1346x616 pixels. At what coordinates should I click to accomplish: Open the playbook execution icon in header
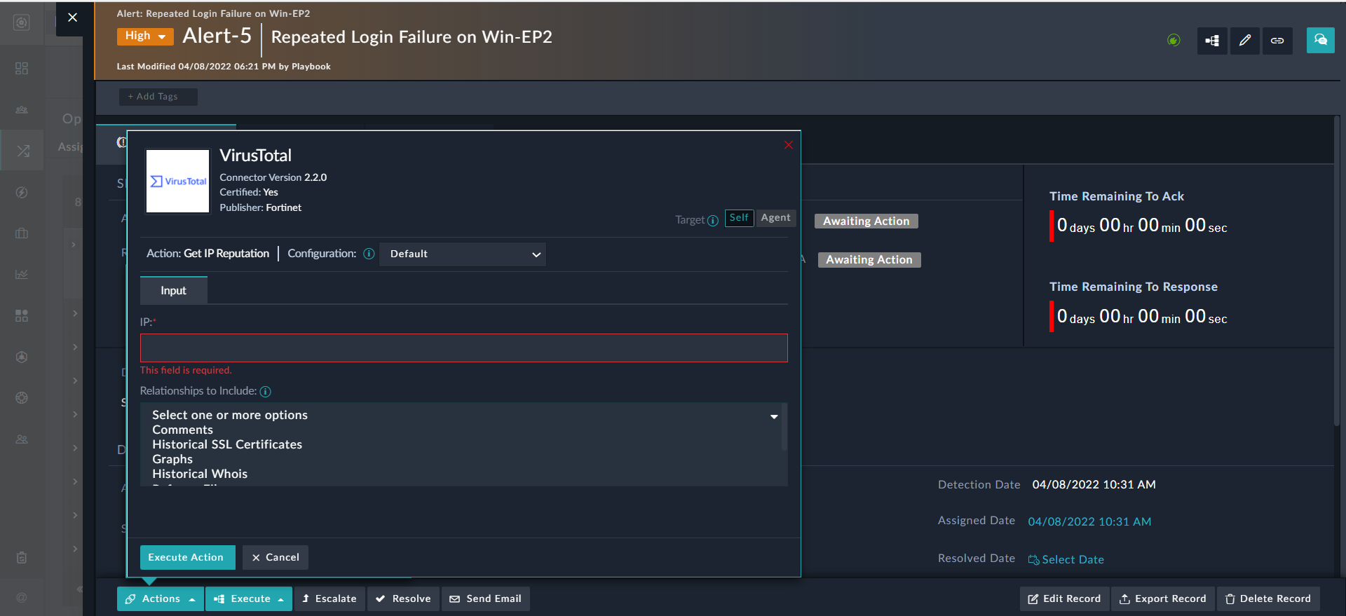click(x=1212, y=41)
